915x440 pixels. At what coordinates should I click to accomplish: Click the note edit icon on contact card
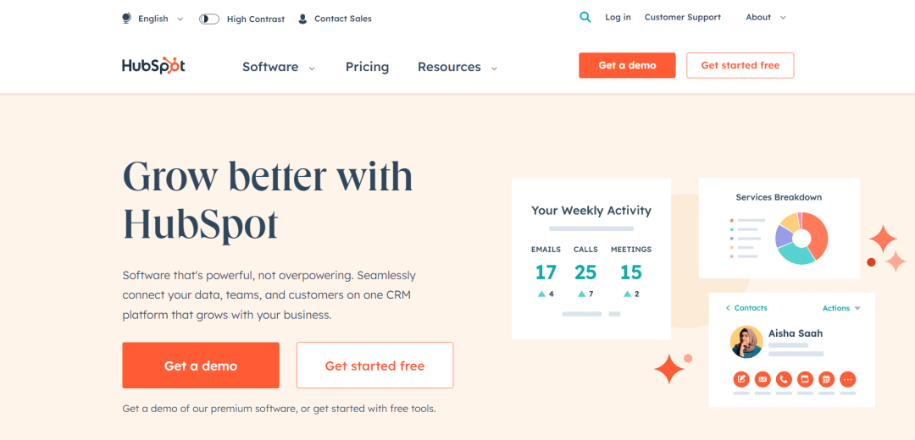point(741,379)
